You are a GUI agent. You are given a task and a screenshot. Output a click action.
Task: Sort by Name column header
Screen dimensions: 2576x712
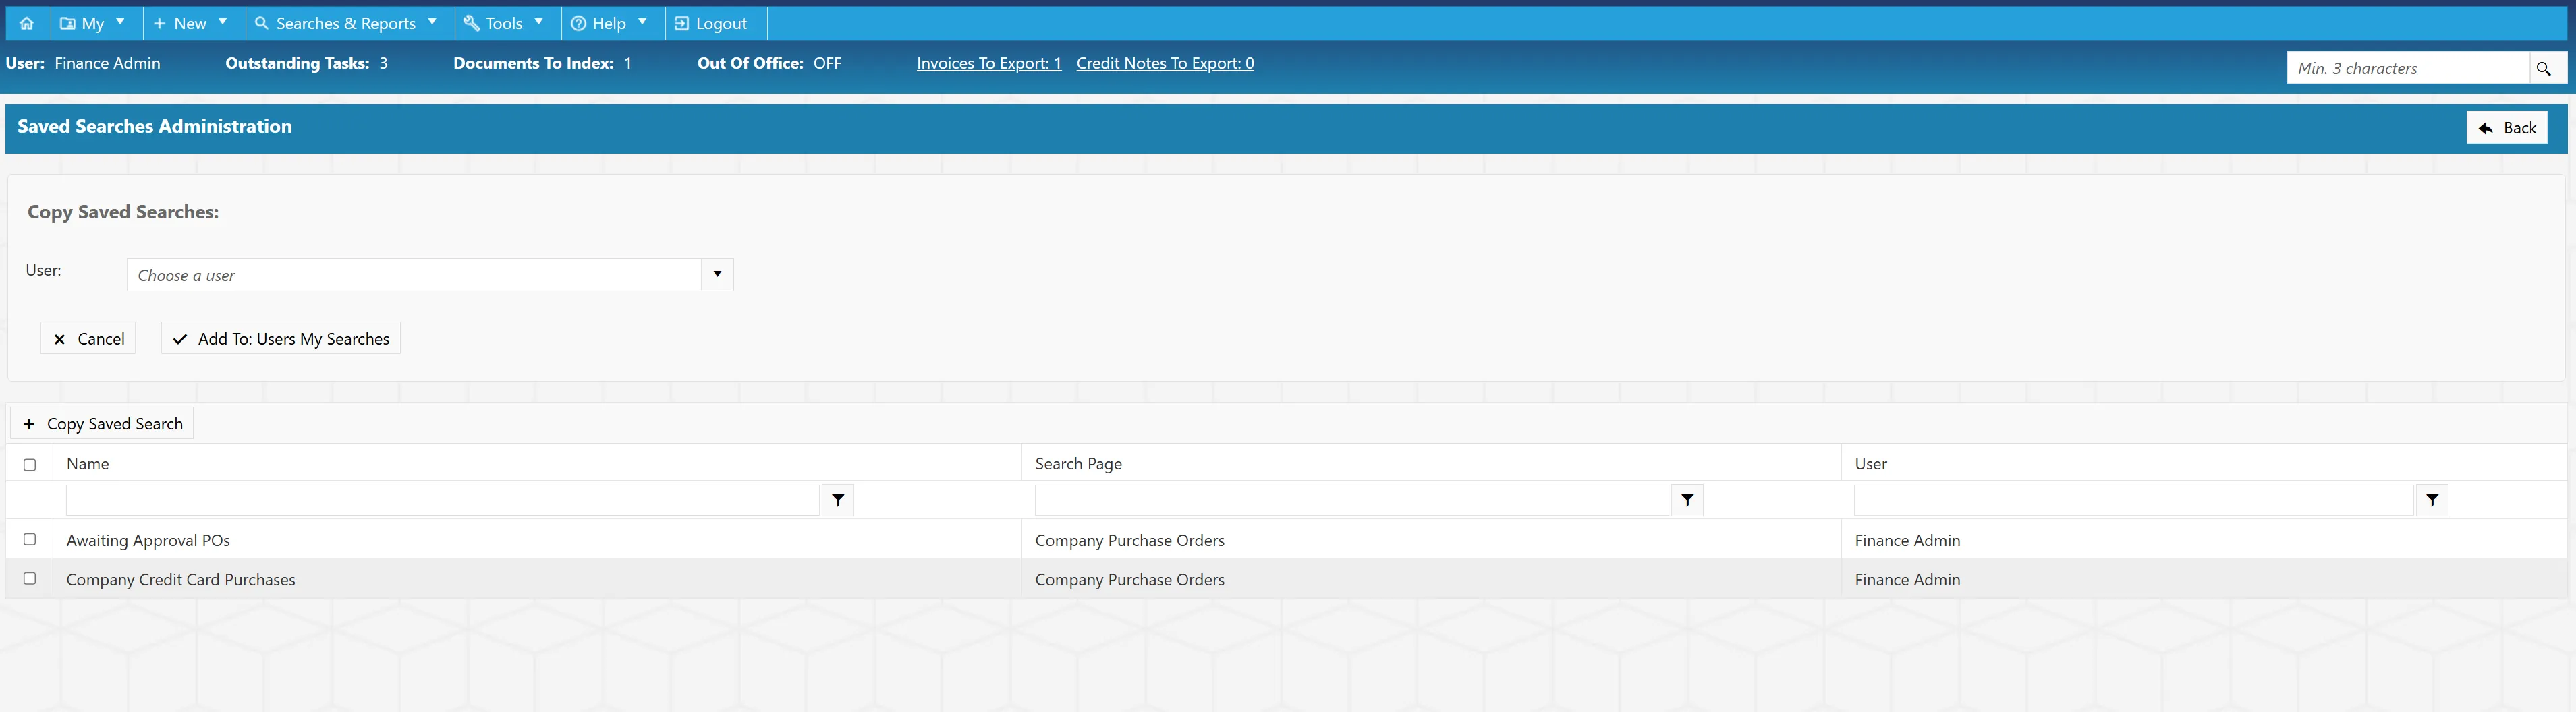point(88,464)
